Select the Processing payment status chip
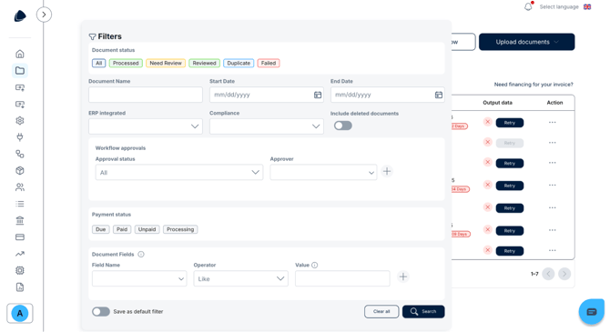The width and height of the screenshot is (610, 332). [x=180, y=229]
